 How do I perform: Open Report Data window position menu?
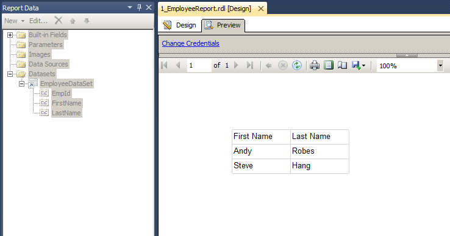point(130,7)
